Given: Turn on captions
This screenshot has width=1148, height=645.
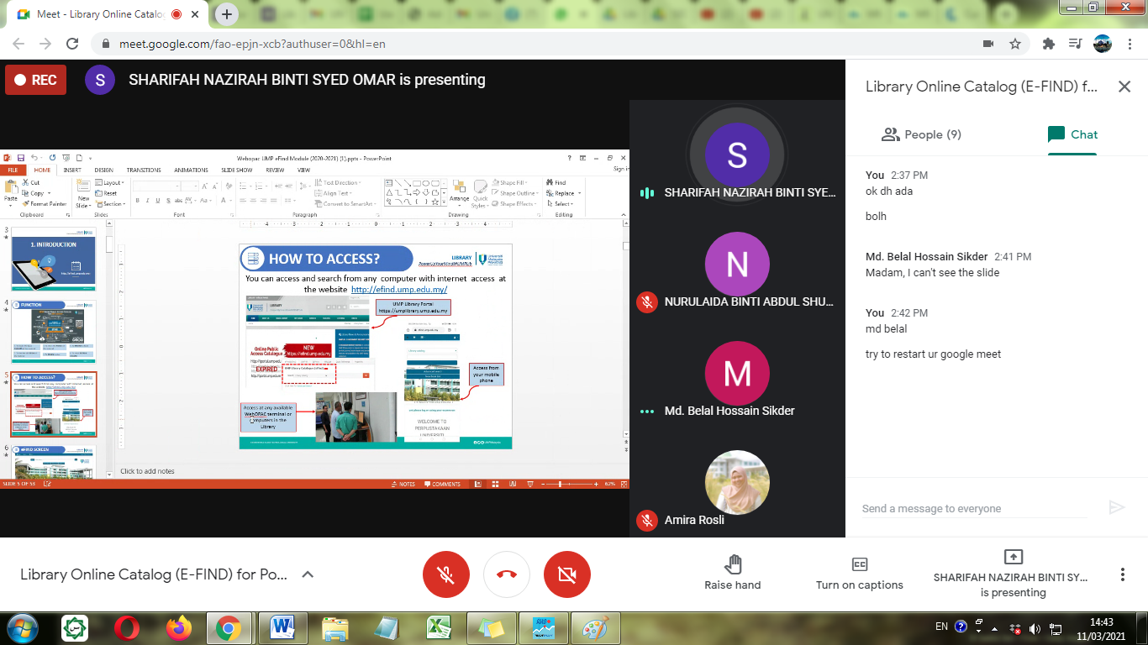Looking at the screenshot, I should 859,574.
